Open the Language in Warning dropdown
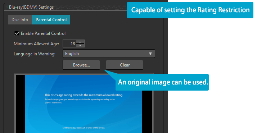The height and width of the screenshot is (133, 257). (109, 54)
